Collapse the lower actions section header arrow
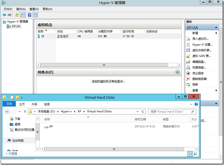224x165 pixels. point(216,104)
